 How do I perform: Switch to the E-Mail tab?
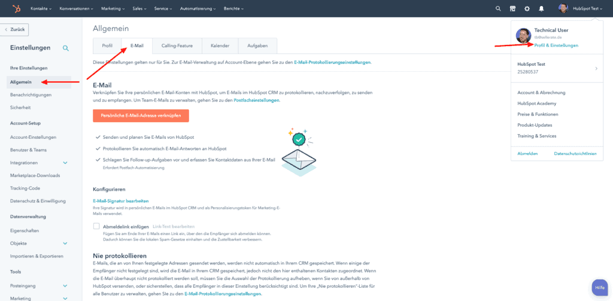(x=137, y=45)
